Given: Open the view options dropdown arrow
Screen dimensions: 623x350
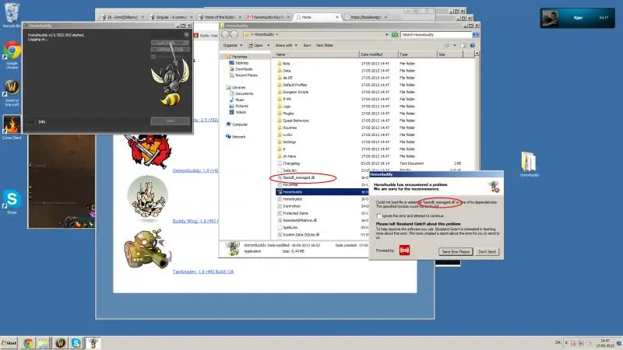Looking at the screenshot, I should point(455,46).
